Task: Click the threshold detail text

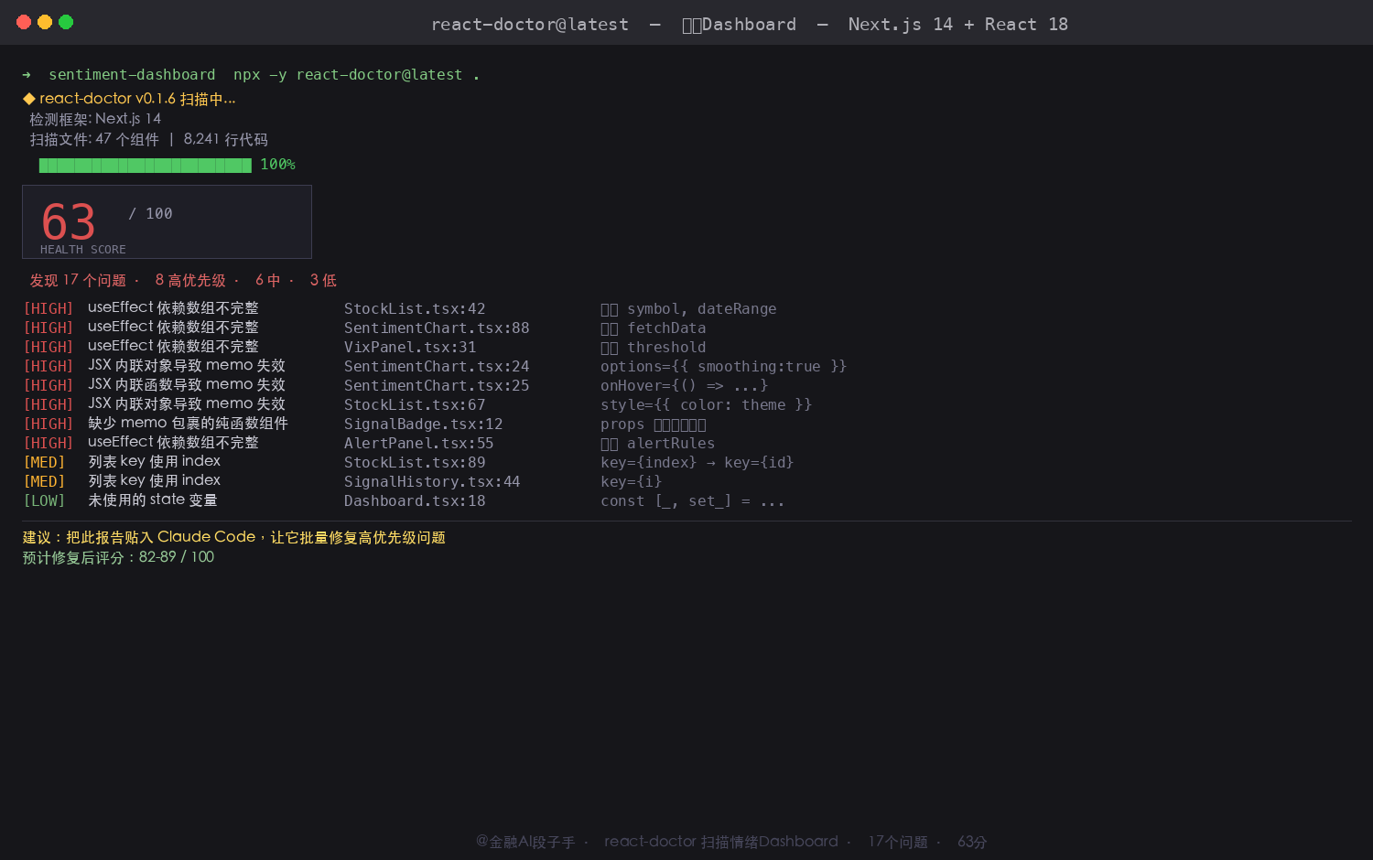Action: tap(654, 348)
